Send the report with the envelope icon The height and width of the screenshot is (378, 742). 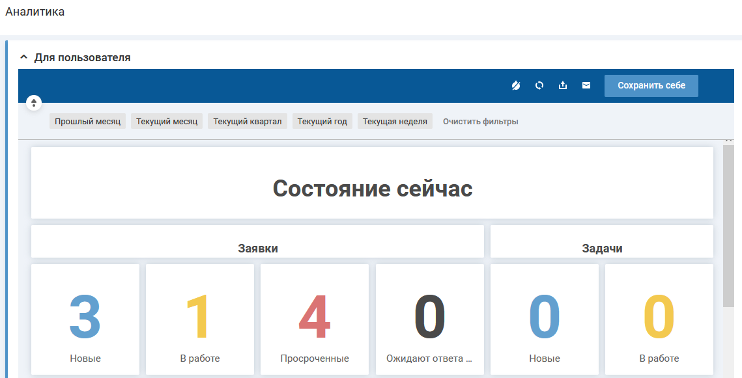click(586, 85)
